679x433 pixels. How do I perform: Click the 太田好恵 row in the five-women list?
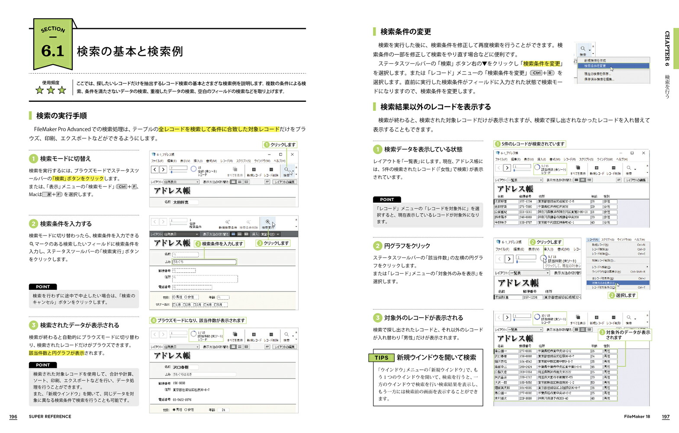tap(556, 201)
